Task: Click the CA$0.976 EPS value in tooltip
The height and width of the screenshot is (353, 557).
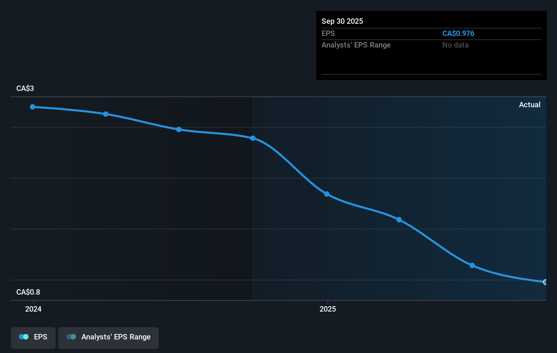Action: (458, 34)
